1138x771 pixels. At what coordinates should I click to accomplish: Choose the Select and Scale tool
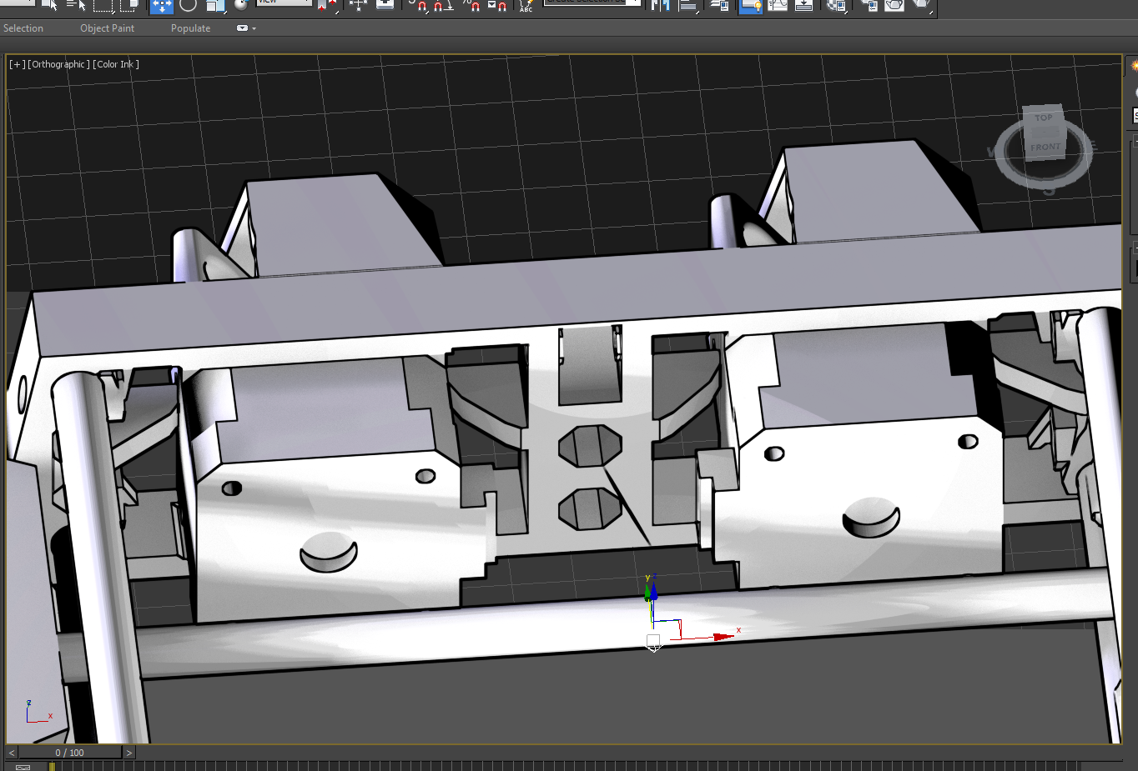215,5
